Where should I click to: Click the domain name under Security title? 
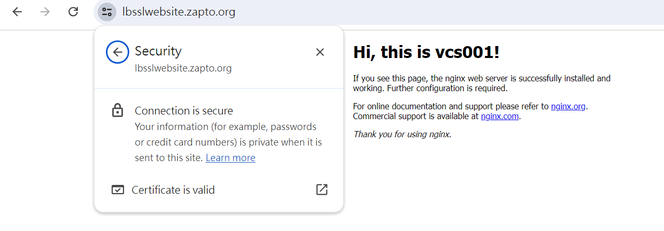pos(183,68)
